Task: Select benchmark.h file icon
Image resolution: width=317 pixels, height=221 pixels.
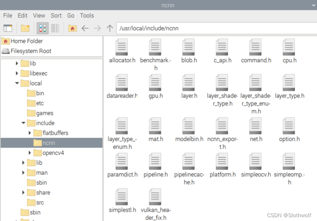Action: pos(155,47)
